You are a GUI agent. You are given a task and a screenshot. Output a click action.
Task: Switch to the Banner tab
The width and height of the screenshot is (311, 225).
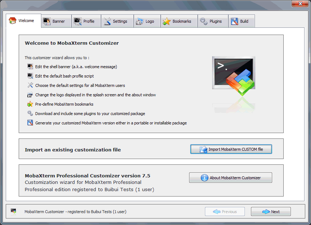(x=56, y=21)
